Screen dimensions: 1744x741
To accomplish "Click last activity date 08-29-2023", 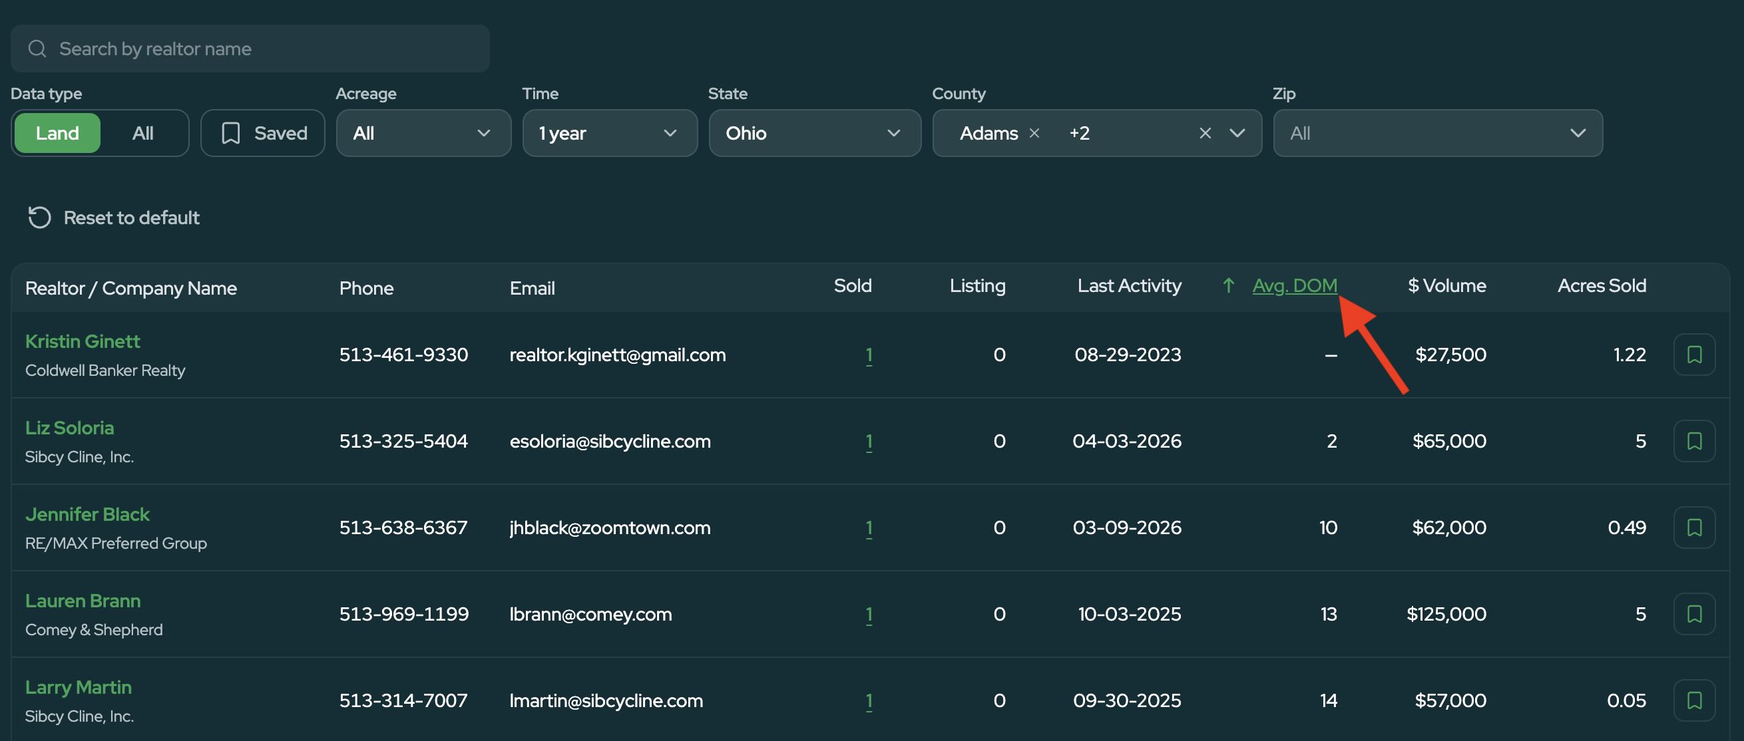I will coord(1128,355).
